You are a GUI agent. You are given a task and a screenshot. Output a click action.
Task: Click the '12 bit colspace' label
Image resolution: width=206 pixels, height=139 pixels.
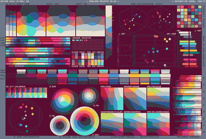pyautogui.click(x=15, y=87)
